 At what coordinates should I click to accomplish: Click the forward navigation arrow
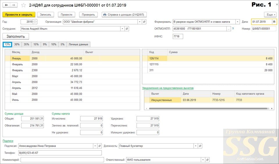pyautogui.click(x=14, y=5)
